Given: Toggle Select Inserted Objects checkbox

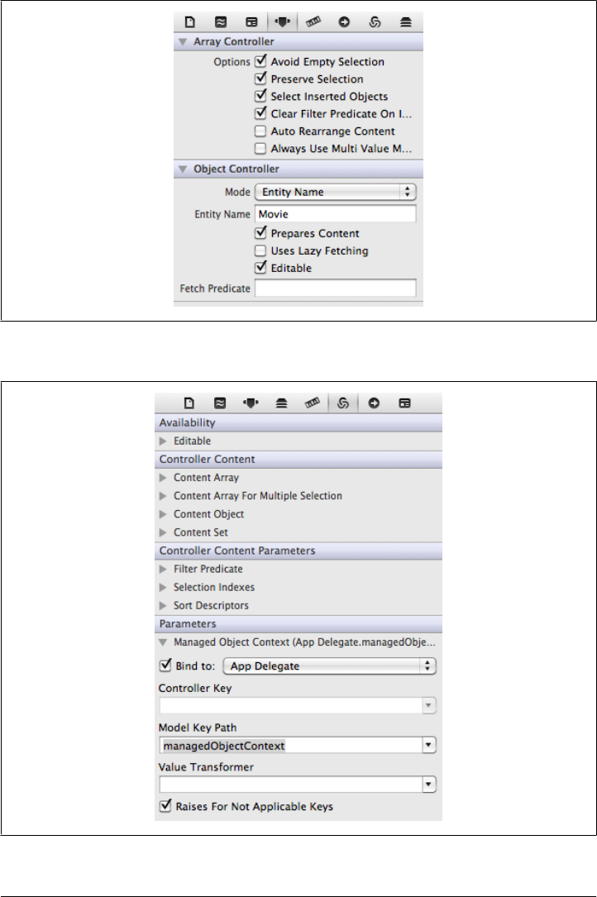Looking at the screenshot, I should (260, 96).
